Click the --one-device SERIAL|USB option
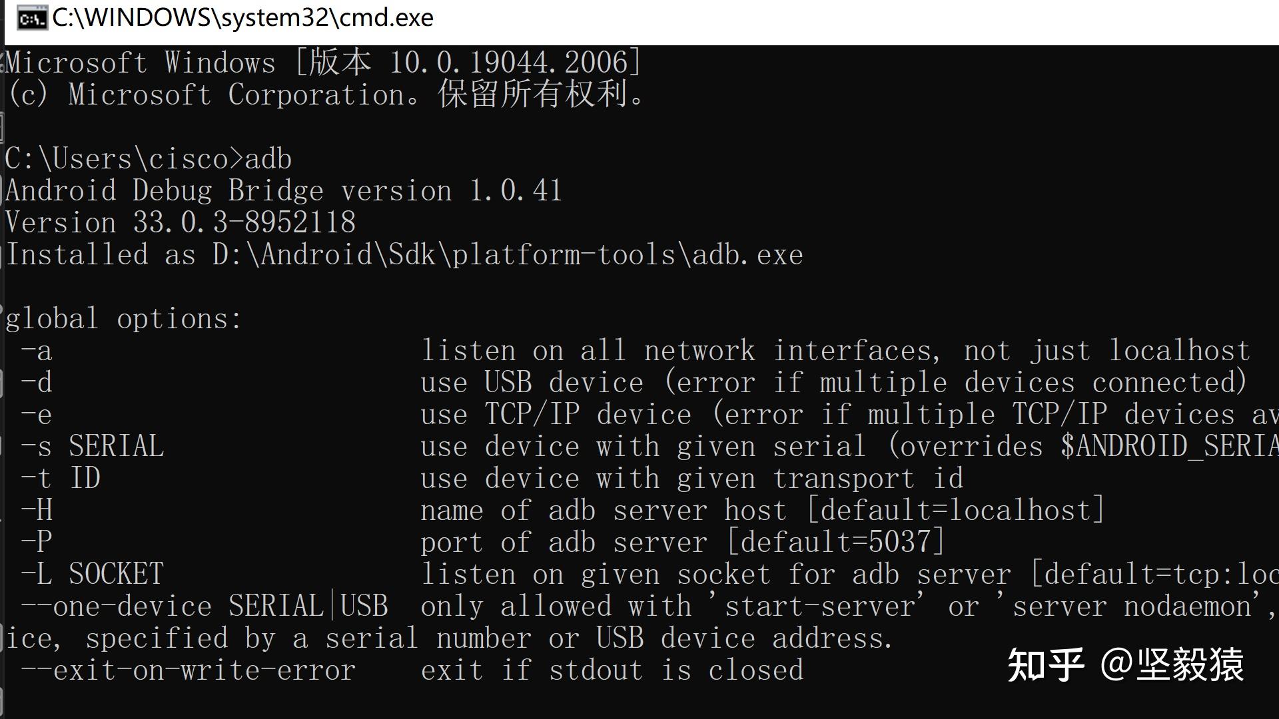Image resolution: width=1279 pixels, height=719 pixels. tap(204, 606)
